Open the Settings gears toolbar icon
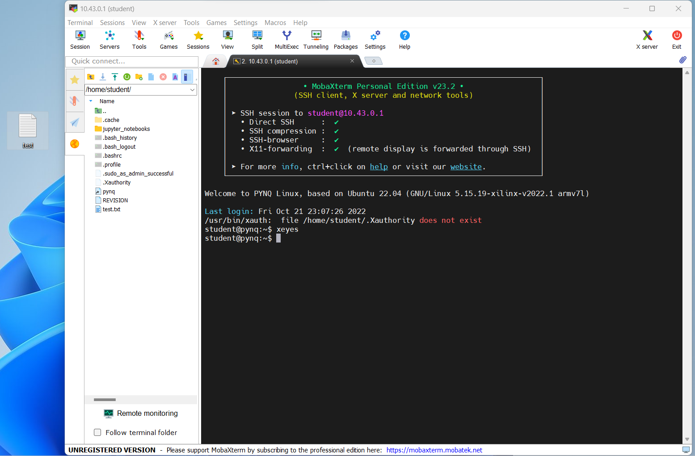Image resolution: width=695 pixels, height=456 pixels. tap(375, 40)
